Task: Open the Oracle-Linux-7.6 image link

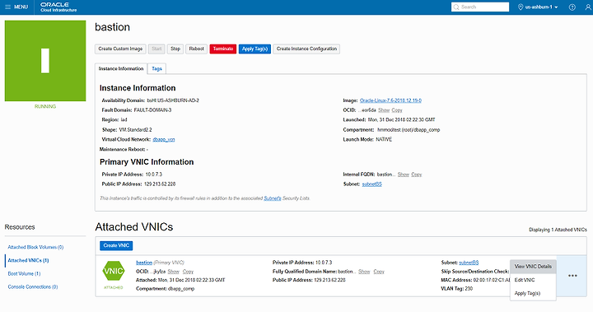Action: coord(390,100)
